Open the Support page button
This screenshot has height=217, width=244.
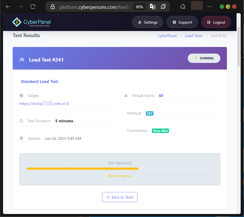click(x=182, y=22)
